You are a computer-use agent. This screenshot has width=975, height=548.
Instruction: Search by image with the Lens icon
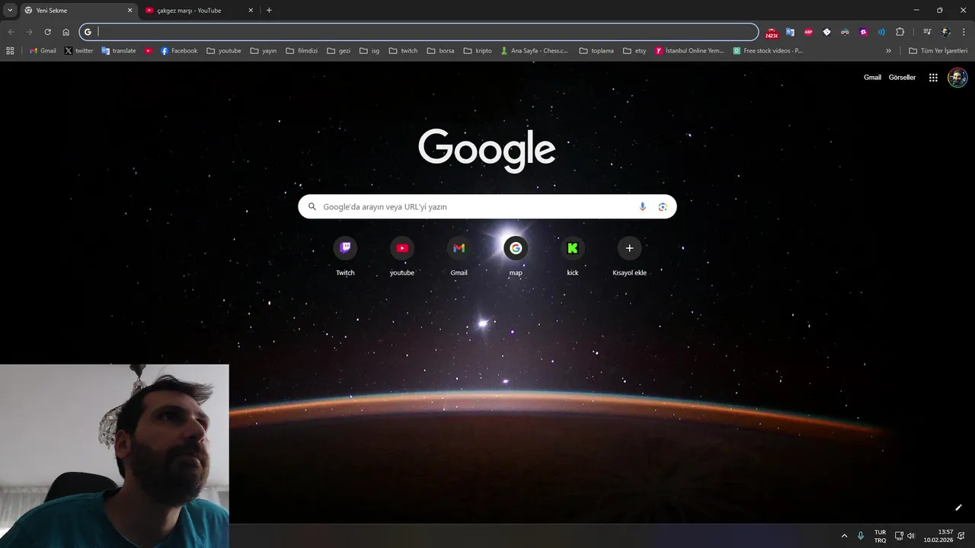coord(663,206)
